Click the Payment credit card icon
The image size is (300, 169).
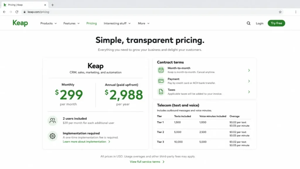point(161,81)
